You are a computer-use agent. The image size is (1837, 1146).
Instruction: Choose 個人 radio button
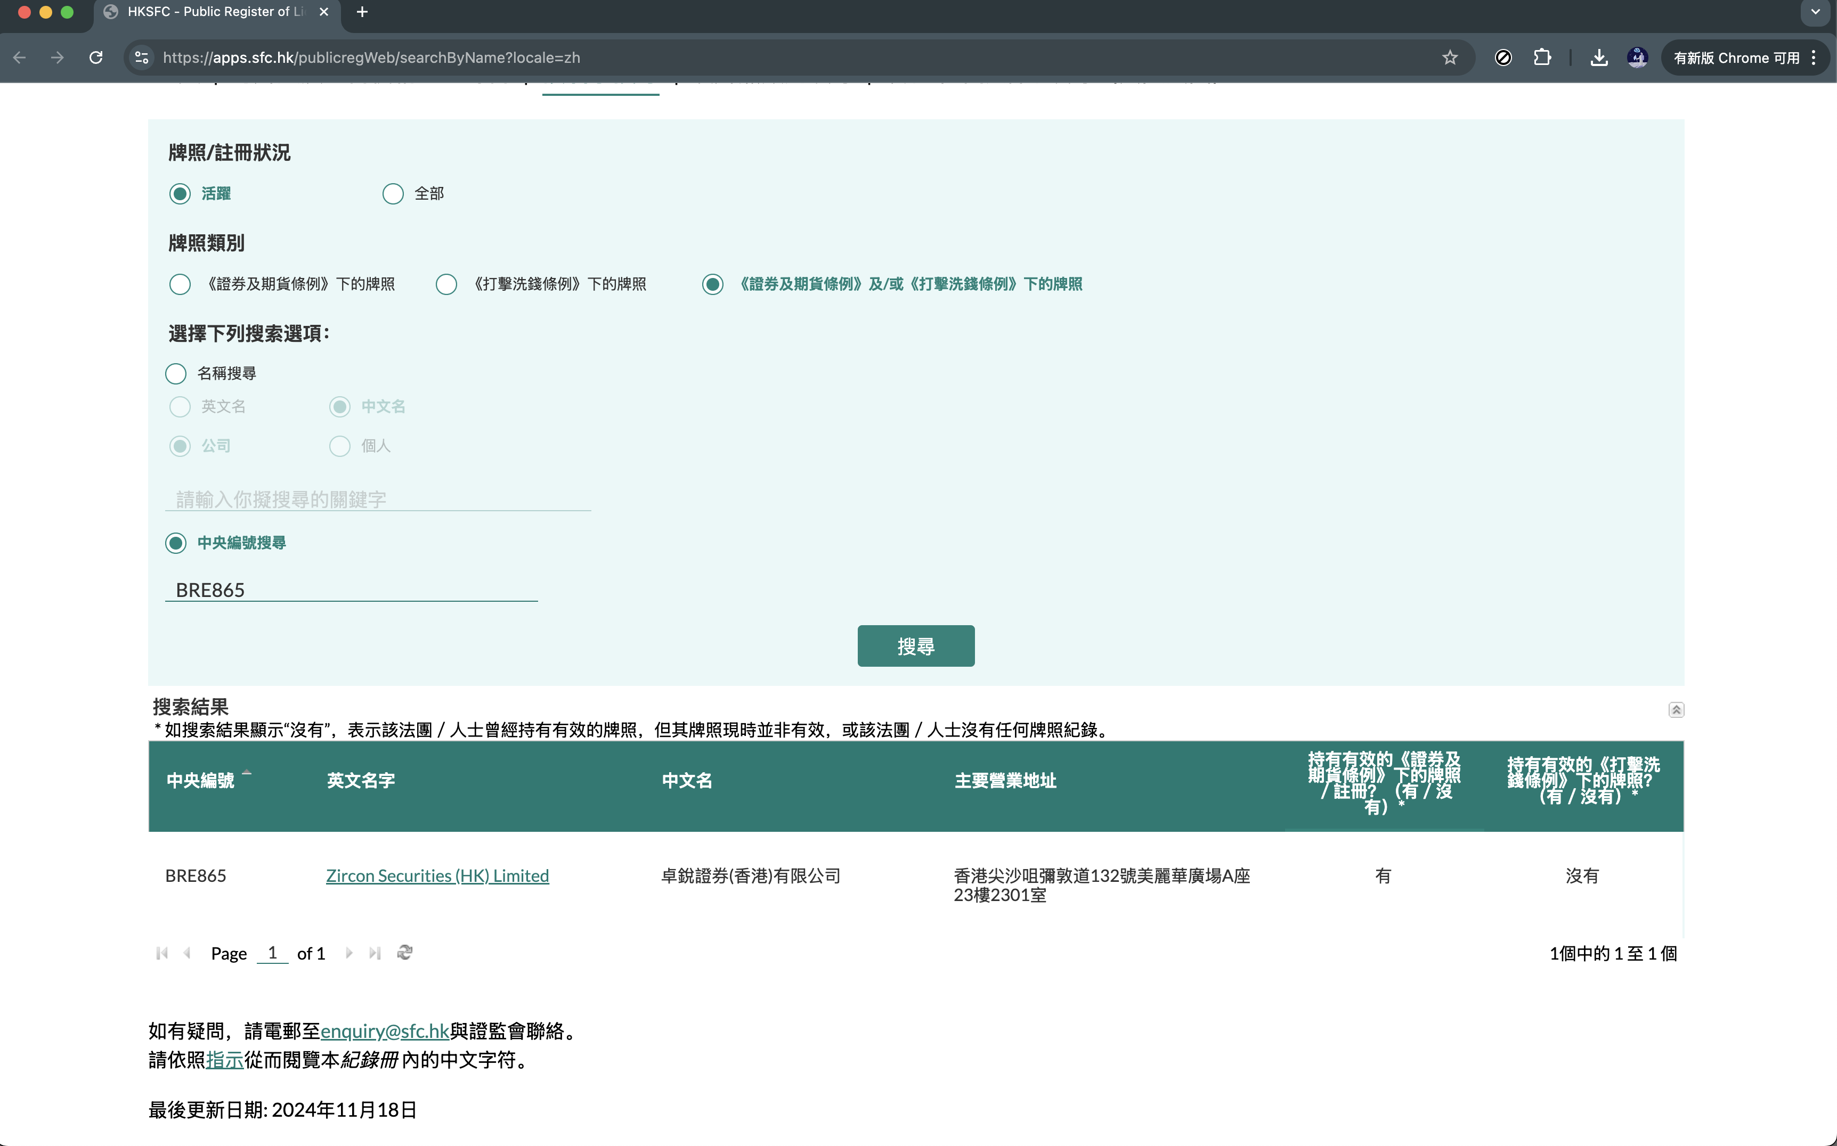tap(340, 446)
